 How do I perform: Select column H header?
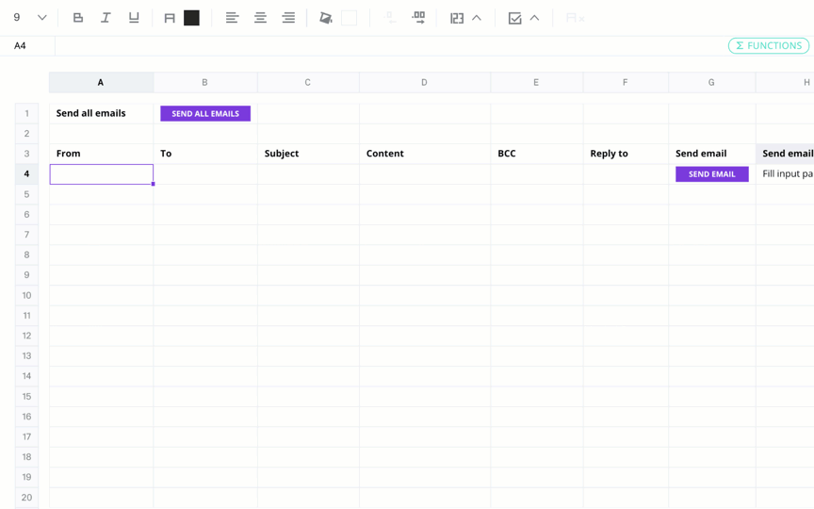(785, 83)
